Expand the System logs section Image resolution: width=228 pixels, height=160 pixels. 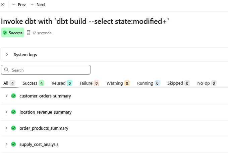coord(7,54)
